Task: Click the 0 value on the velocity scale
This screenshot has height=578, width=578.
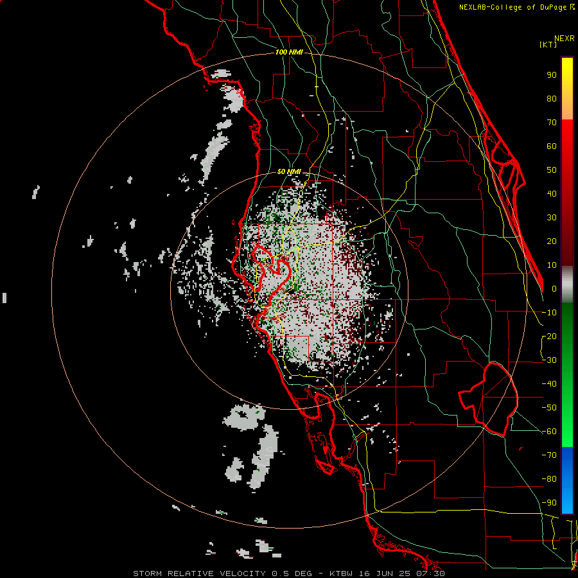Action: (554, 289)
